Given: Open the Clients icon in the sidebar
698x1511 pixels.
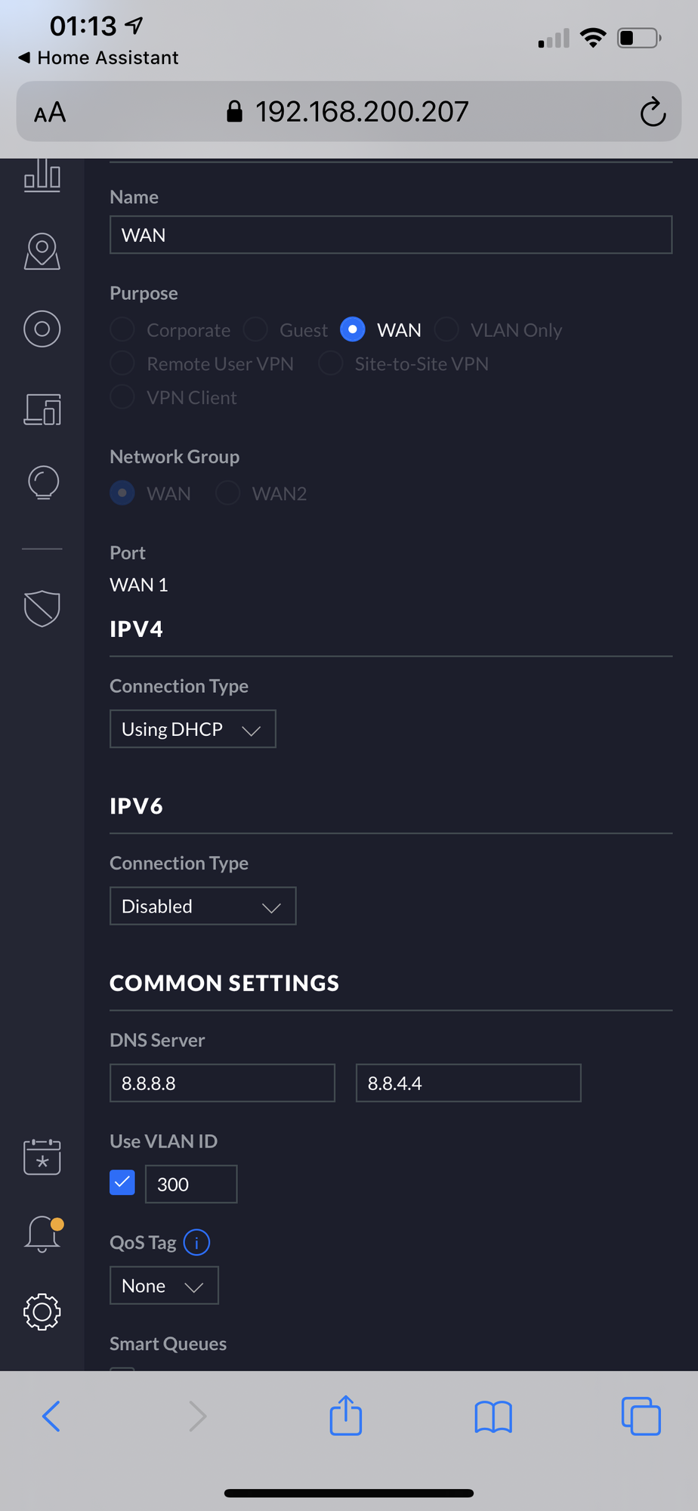Looking at the screenshot, I should (42, 329).
